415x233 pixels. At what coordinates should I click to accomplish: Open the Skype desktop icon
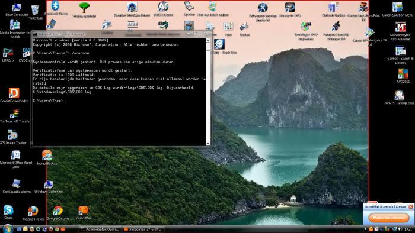point(8,212)
